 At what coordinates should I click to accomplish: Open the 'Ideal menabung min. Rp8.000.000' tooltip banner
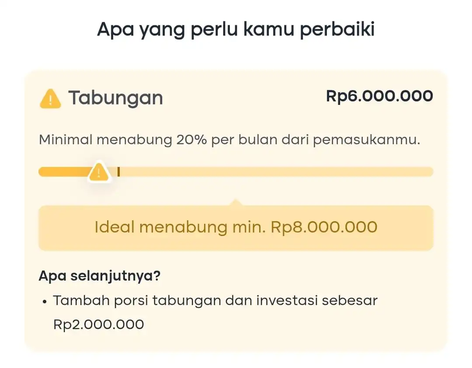point(236,227)
